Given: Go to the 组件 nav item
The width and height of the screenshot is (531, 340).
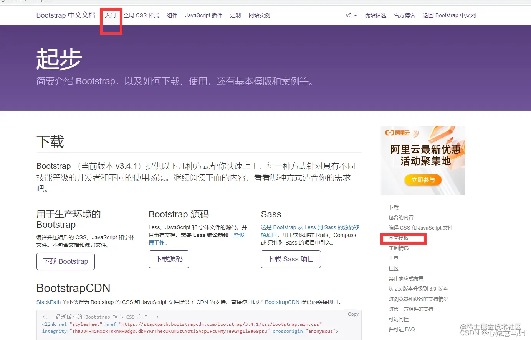Looking at the screenshot, I should (x=172, y=15).
